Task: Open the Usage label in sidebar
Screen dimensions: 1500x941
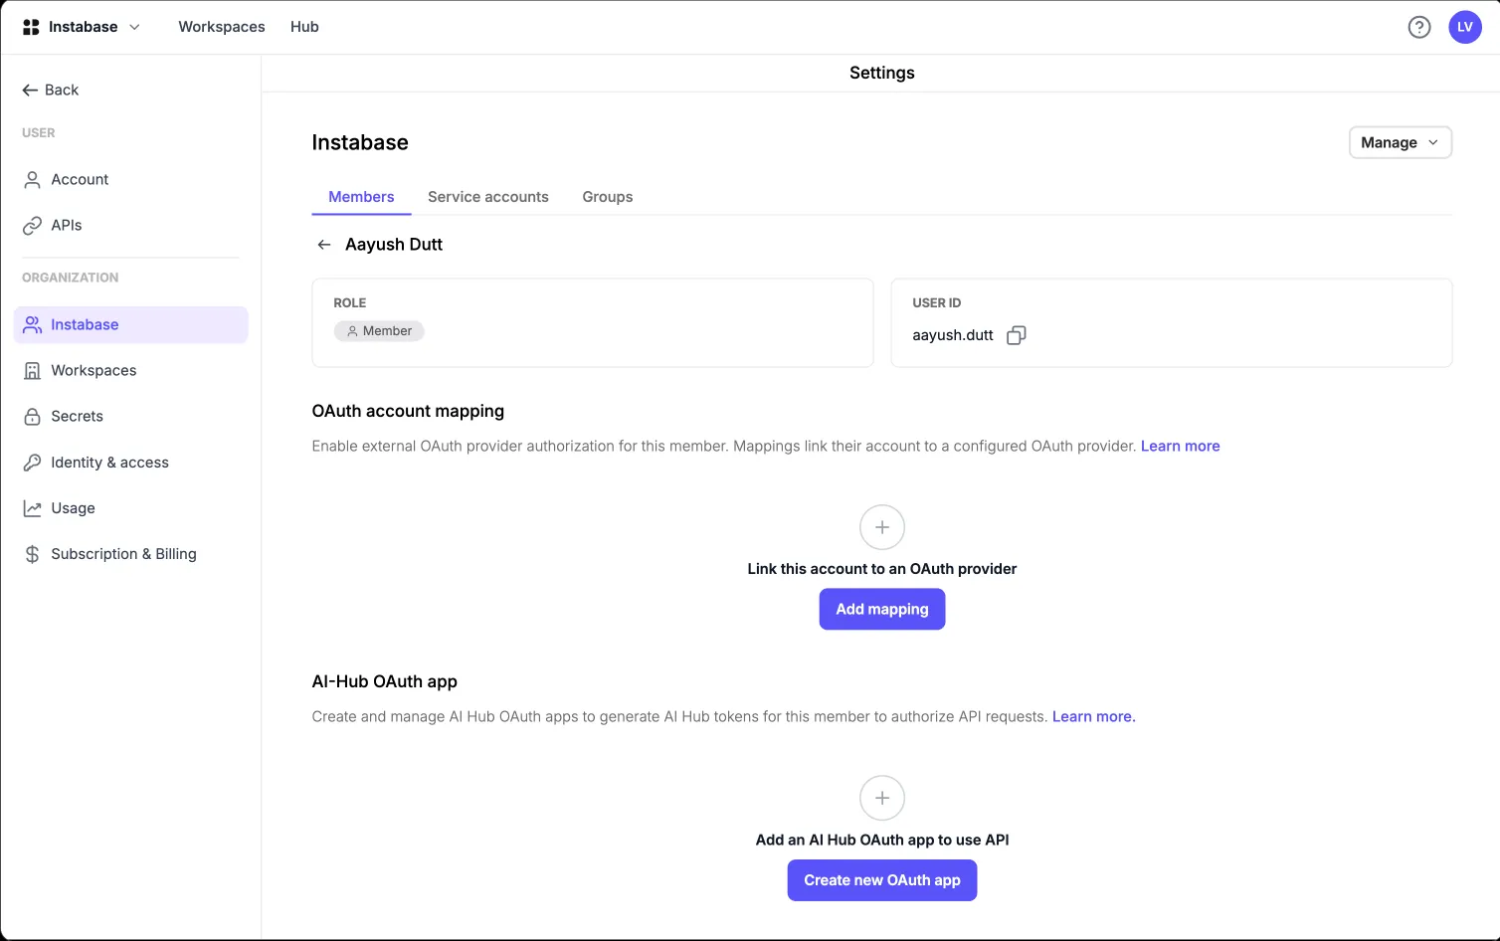Action: [73, 508]
